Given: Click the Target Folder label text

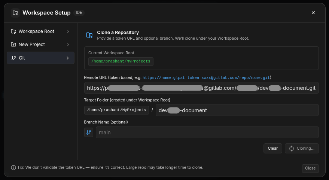Looking at the screenshot, I should (x=127, y=100).
